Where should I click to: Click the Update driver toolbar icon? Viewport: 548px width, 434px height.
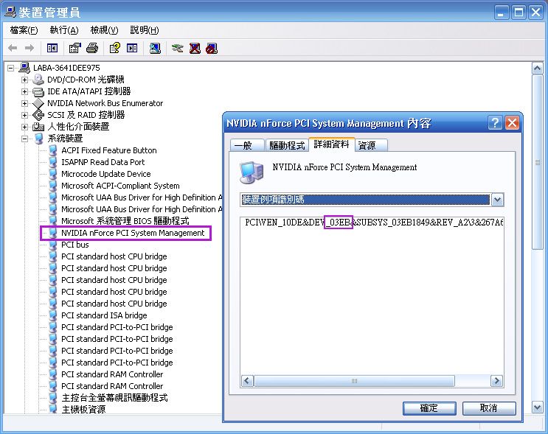coord(178,48)
